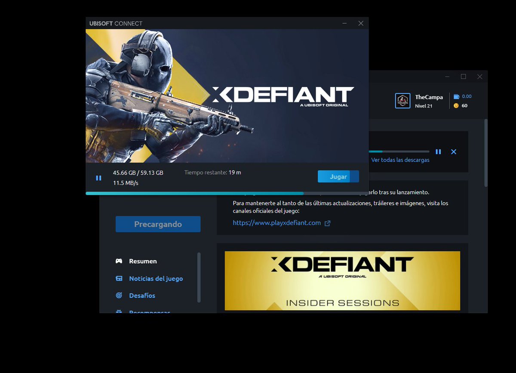Viewport: 516px width, 373px height.
Task: Click the download progress bar in background window
Action: [399, 151]
